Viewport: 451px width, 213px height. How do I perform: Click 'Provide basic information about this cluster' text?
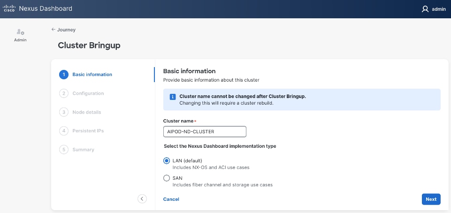coord(211,80)
